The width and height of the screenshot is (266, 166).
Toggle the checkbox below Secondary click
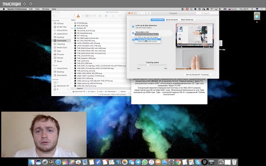[x=133, y=40]
